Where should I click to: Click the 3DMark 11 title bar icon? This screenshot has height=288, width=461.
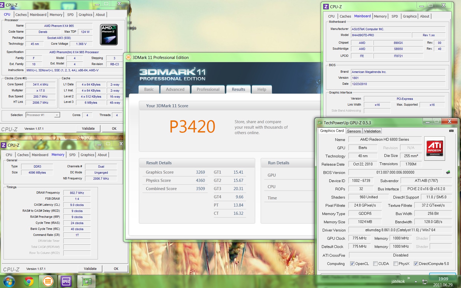[128, 57]
